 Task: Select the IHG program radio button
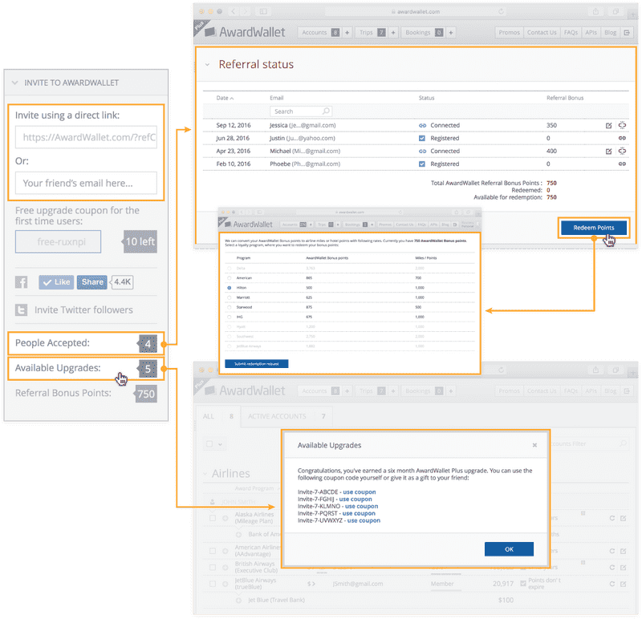coord(229,317)
